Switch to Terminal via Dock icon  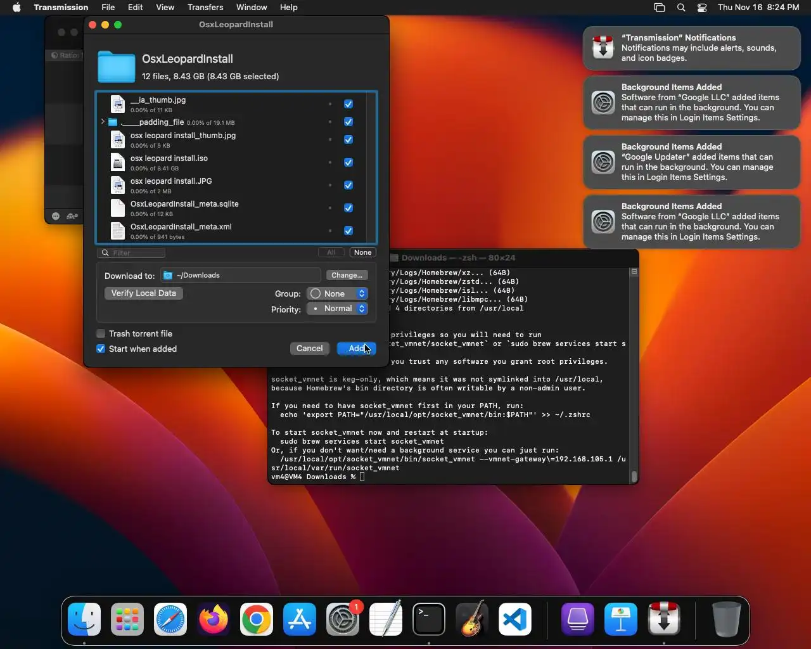click(429, 619)
